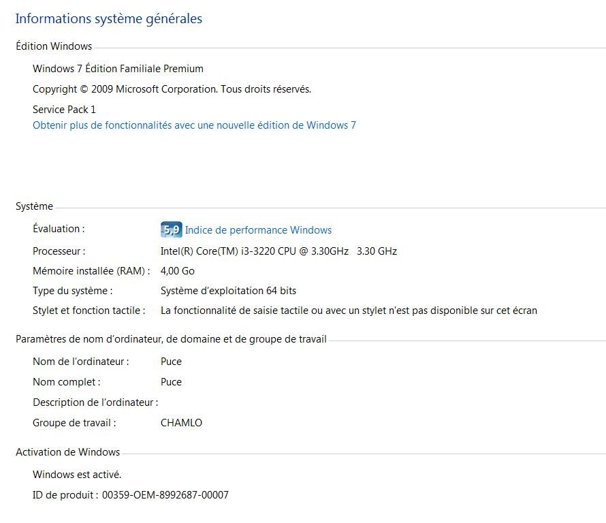
Task: Click the computer name value Puce
Action: (x=171, y=362)
